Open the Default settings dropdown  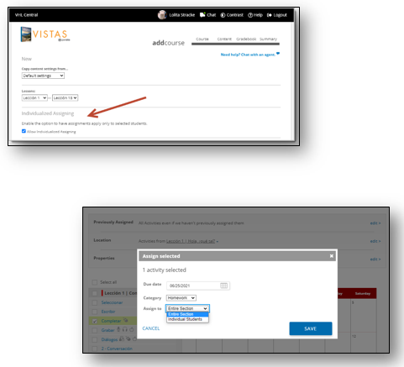click(x=43, y=76)
